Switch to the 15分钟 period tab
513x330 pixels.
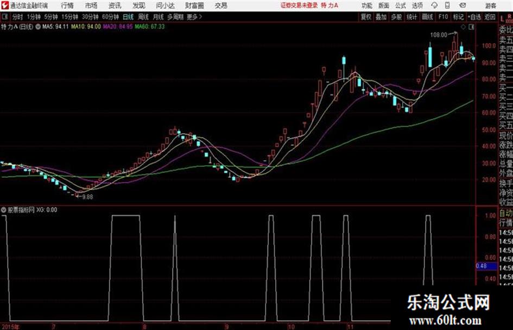click(x=70, y=17)
